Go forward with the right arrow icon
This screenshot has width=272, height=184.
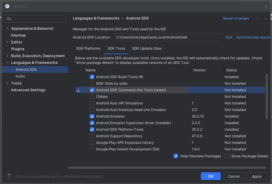point(265,19)
